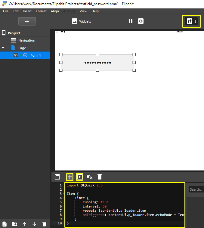The width and height of the screenshot is (204, 228).
Task: Toggle the check circle beside Form 1
Action: pos(25,55)
